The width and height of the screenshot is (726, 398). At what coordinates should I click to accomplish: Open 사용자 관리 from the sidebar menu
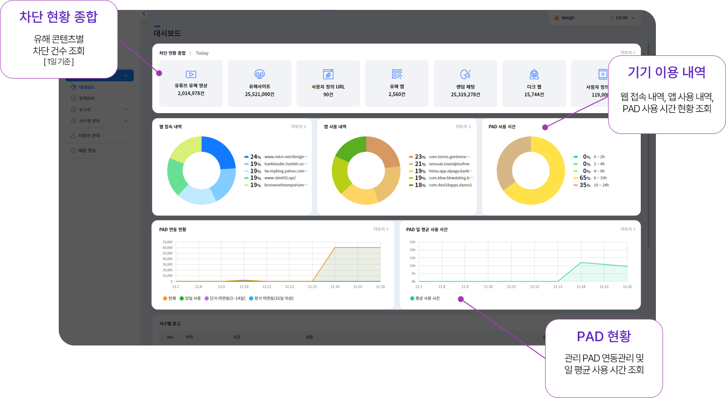pos(89,136)
